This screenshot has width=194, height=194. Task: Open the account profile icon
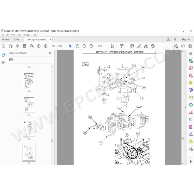[190, 46]
